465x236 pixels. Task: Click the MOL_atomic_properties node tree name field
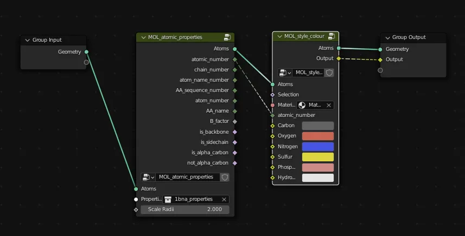click(187, 177)
